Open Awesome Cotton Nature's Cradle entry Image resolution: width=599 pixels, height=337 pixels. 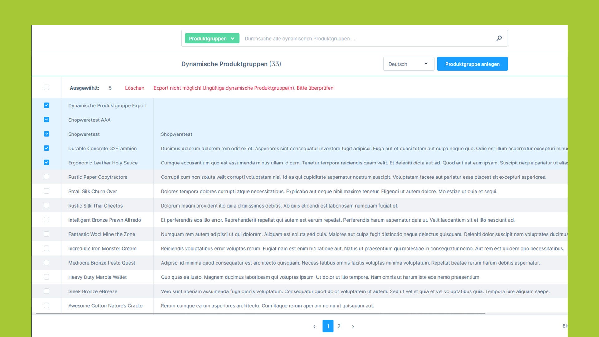tap(105, 306)
